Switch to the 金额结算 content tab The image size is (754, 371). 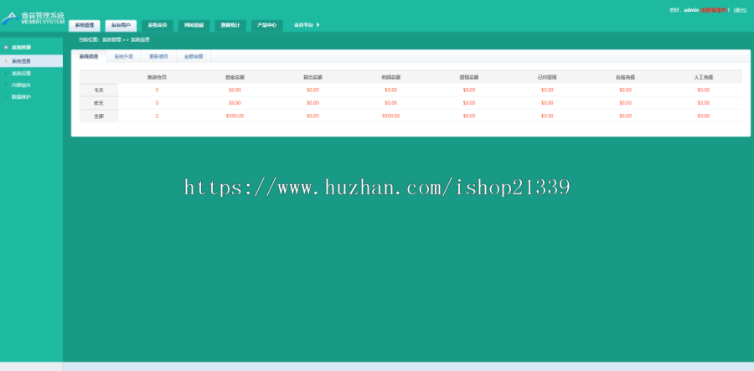click(x=194, y=57)
